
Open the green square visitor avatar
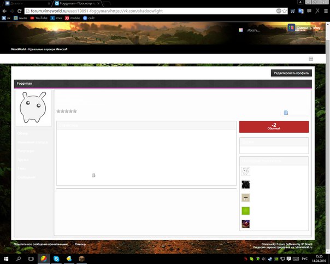tap(246, 211)
